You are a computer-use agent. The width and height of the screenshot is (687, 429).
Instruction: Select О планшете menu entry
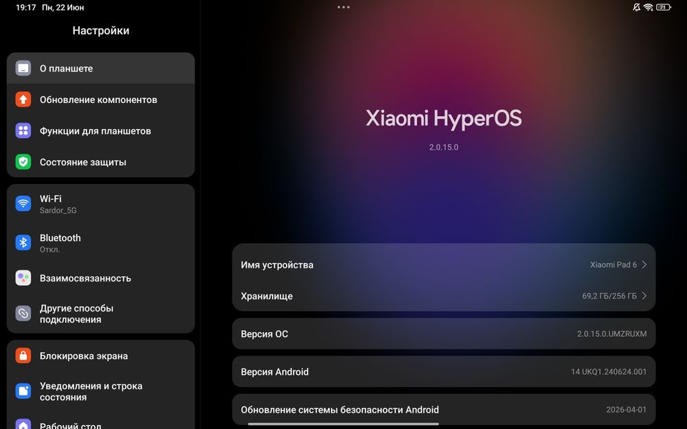click(101, 68)
